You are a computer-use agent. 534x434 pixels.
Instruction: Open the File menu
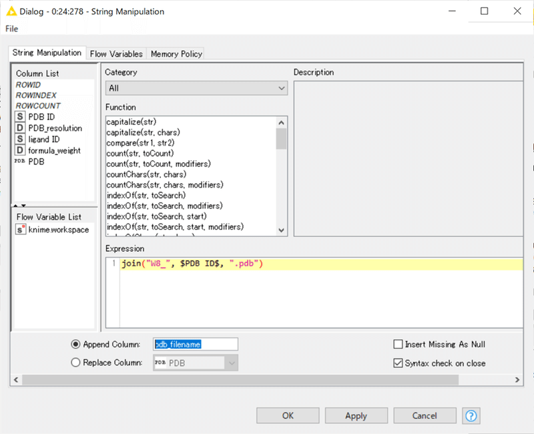(11, 29)
